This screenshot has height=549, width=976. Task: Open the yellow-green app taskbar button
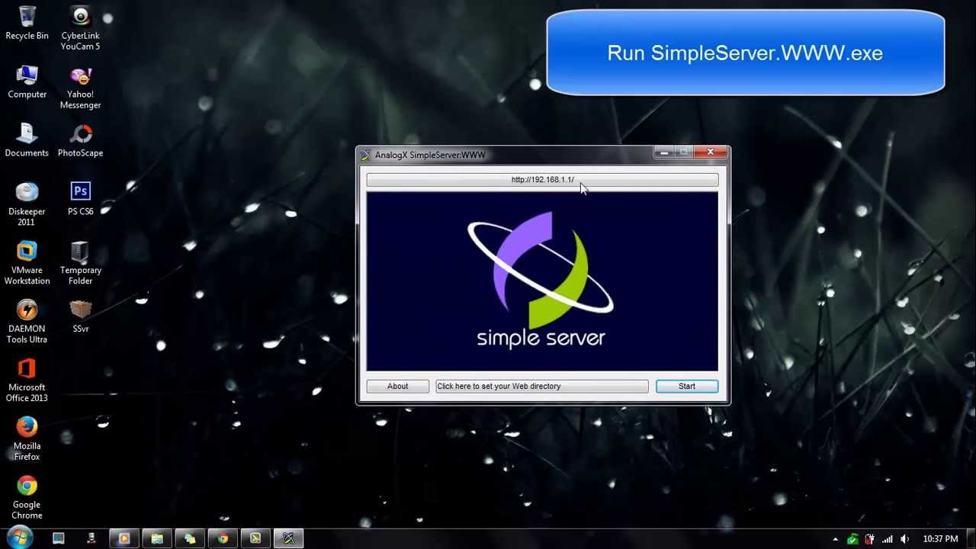[x=255, y=538]
